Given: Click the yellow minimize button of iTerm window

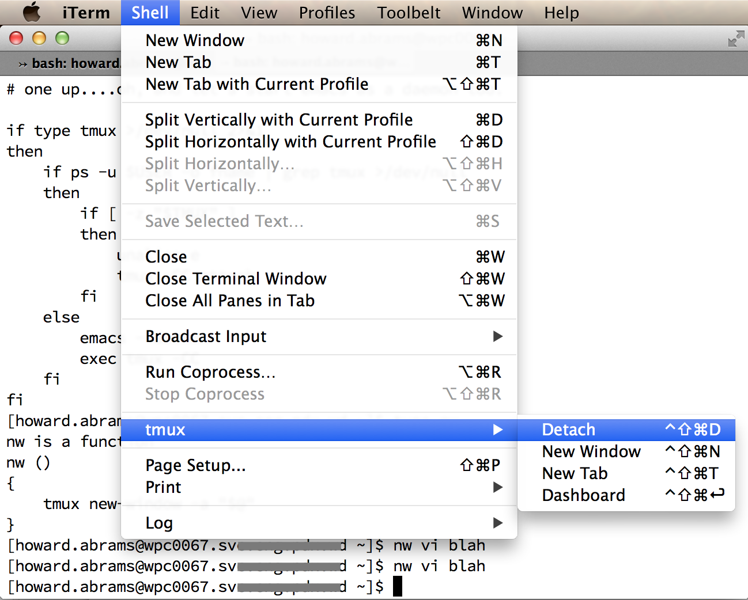Looking at the screenshot, I should pyautogui.click(x=39, y=39).
